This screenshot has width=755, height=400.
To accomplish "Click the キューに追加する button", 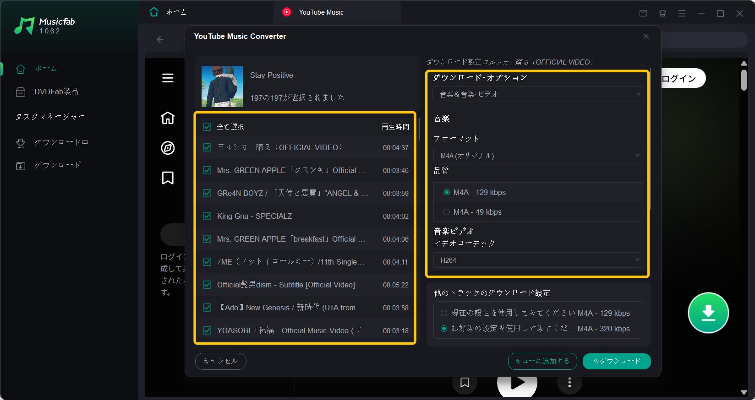I will pos(542,361).
